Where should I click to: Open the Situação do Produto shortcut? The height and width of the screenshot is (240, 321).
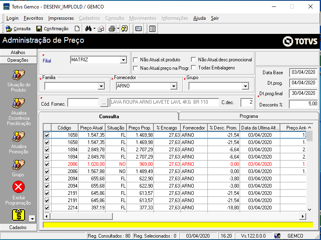tap(19, 75)
